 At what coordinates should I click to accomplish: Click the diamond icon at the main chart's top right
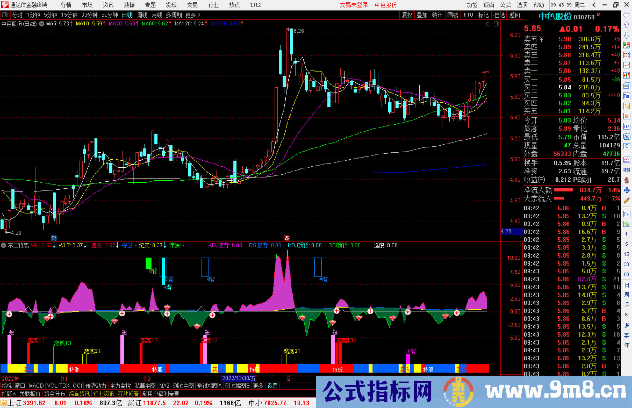[488, 24]
